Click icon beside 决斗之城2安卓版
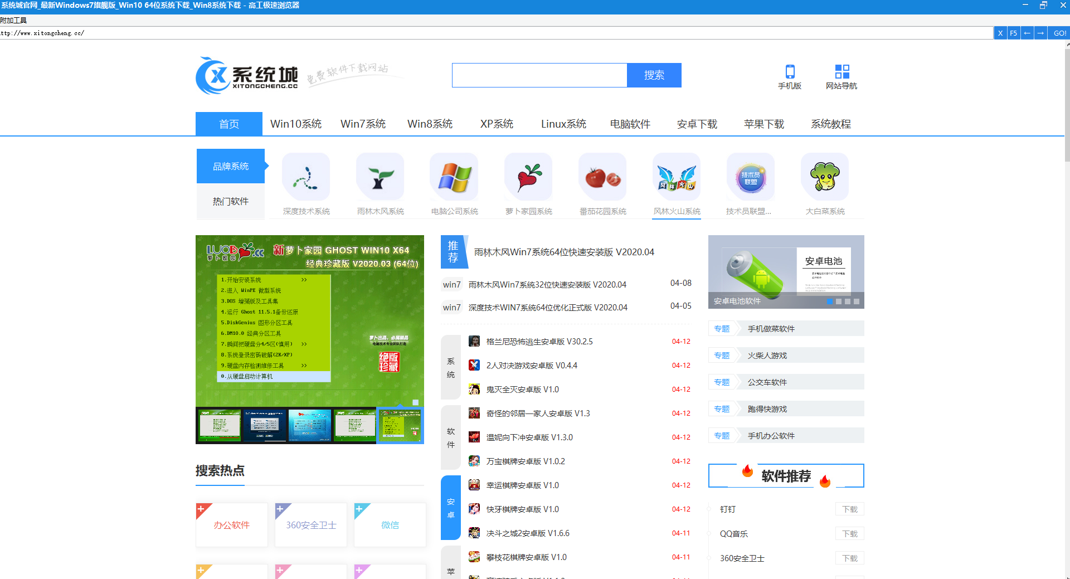 coord(474,533)
